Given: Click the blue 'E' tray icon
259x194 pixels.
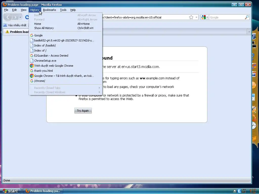Looking at the screenshot, I should coord(239,191).
